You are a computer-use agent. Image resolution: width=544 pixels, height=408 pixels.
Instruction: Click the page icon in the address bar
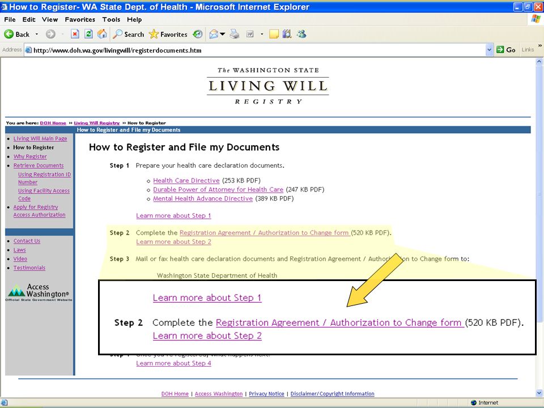tap(28, 50)
